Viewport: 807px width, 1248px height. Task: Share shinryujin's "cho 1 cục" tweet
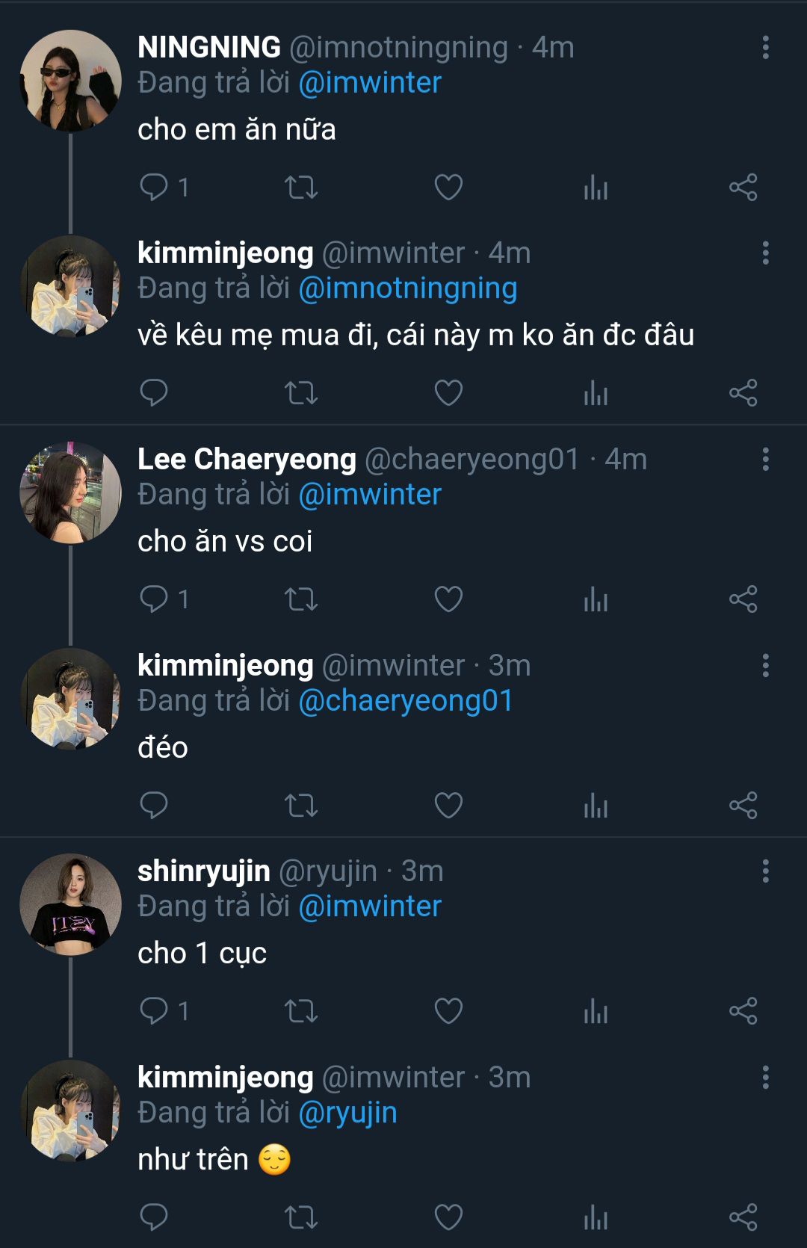click(743, 1010)
